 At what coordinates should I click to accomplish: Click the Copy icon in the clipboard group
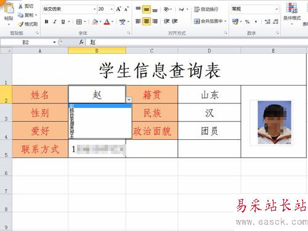point(20,15)
